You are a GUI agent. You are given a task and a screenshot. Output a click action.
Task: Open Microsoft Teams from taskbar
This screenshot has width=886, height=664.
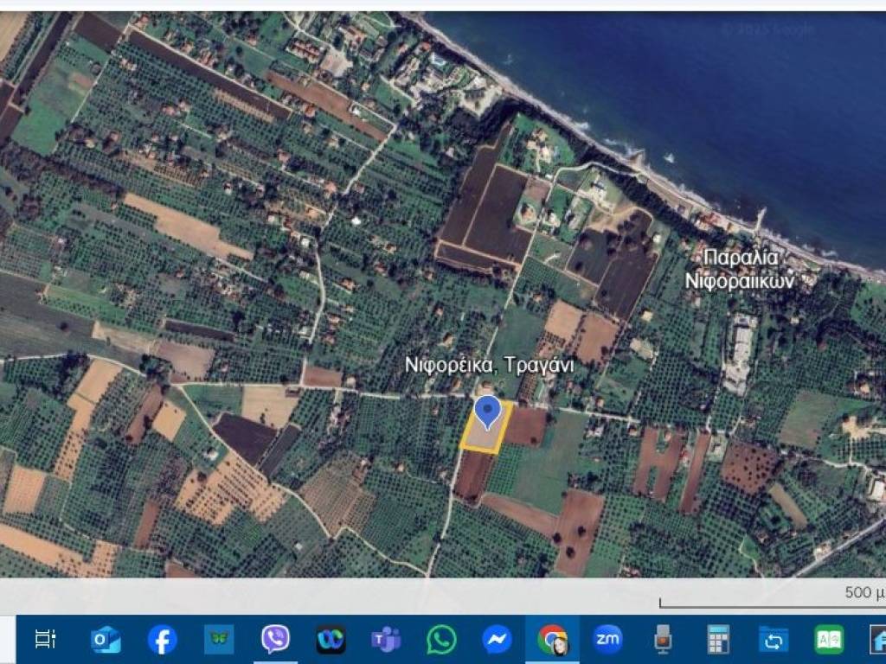(x=386, y=640)
